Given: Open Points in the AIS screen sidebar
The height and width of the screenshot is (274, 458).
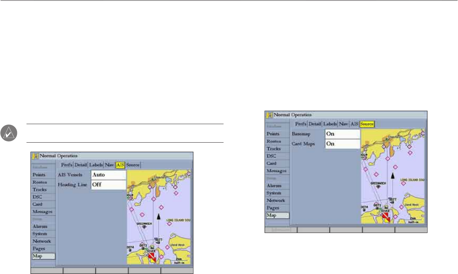Looking at the screenshot, I should (43, 175).
